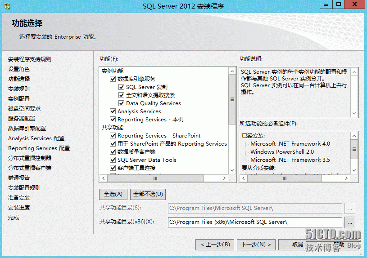This screenshot has width=367, height=258.
Task: Click feature list horizontal scrollbar thumb
Action: (x=155, y=178)
